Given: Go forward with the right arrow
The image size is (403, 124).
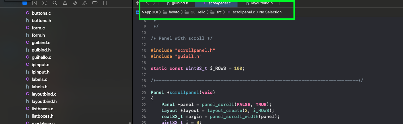Looking at the screenshot, I should (154, 3).
